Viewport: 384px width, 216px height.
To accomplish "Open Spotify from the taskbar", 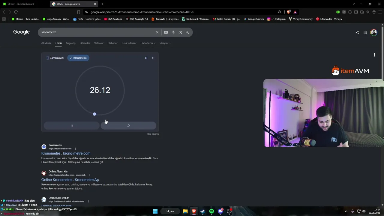I will point(211,211).
